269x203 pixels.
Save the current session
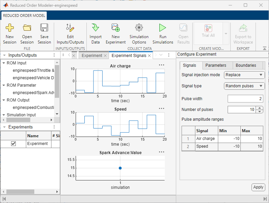(44, 33)
